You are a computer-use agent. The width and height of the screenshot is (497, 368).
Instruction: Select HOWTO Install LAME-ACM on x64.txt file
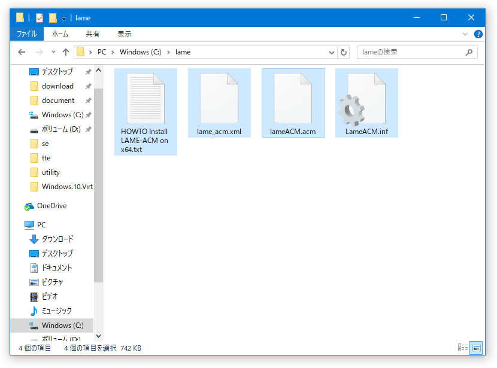[146, 112]
